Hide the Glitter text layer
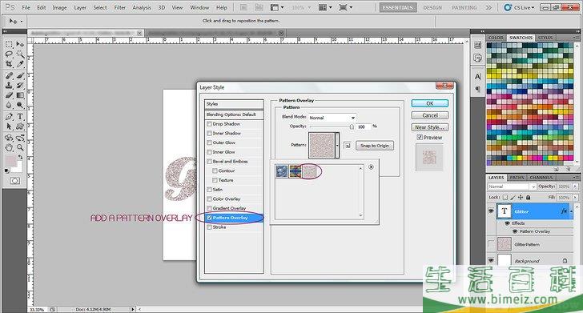The width and height of the screenshot is (583, 313). [x=491, y=211]
